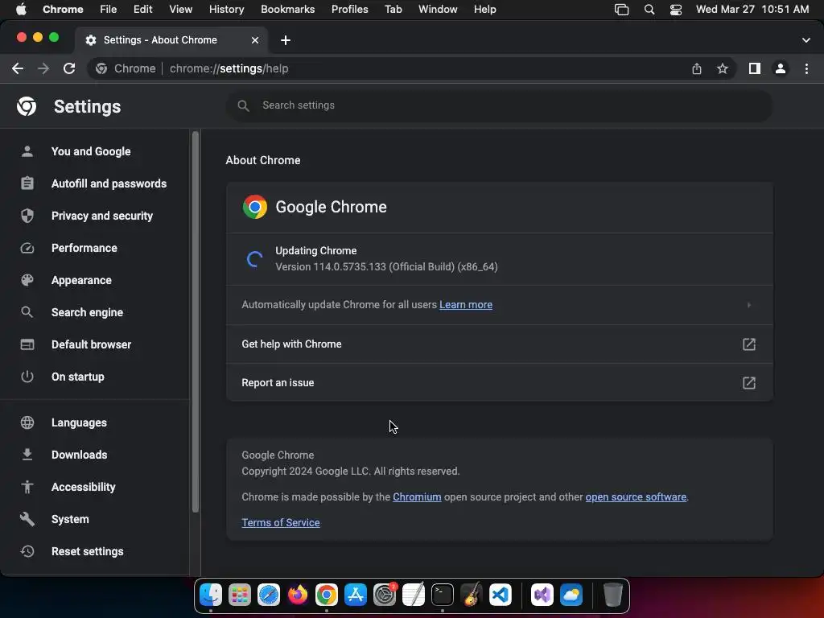Open You and Google settings
Screen dimensions: 824x618
(91, 151)
